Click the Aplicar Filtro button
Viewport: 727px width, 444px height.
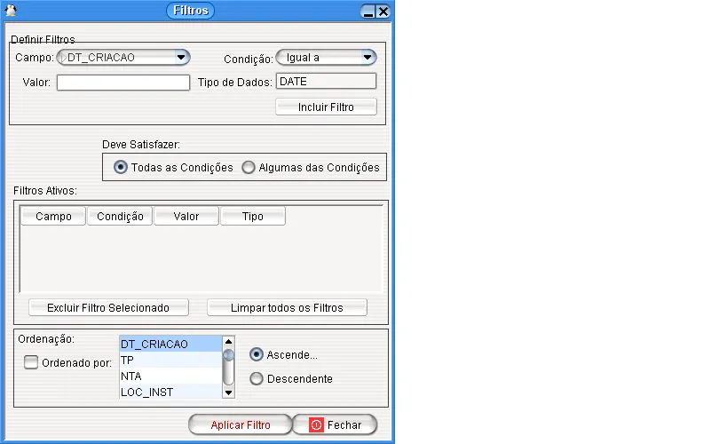point(241,425)
